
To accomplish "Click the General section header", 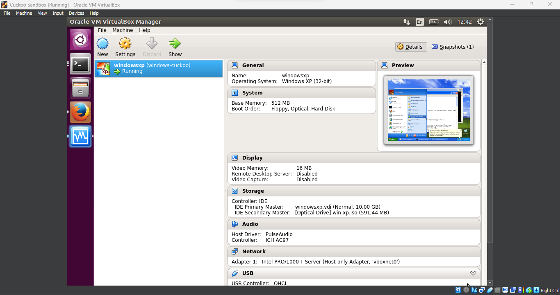I will pyautogui.click(x=301, y=65).
